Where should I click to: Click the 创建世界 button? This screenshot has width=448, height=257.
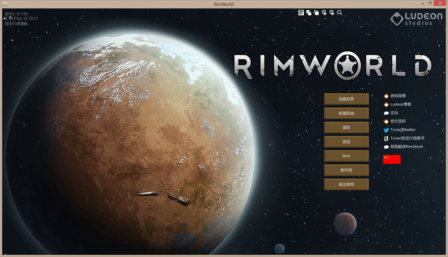pos(346,99)
